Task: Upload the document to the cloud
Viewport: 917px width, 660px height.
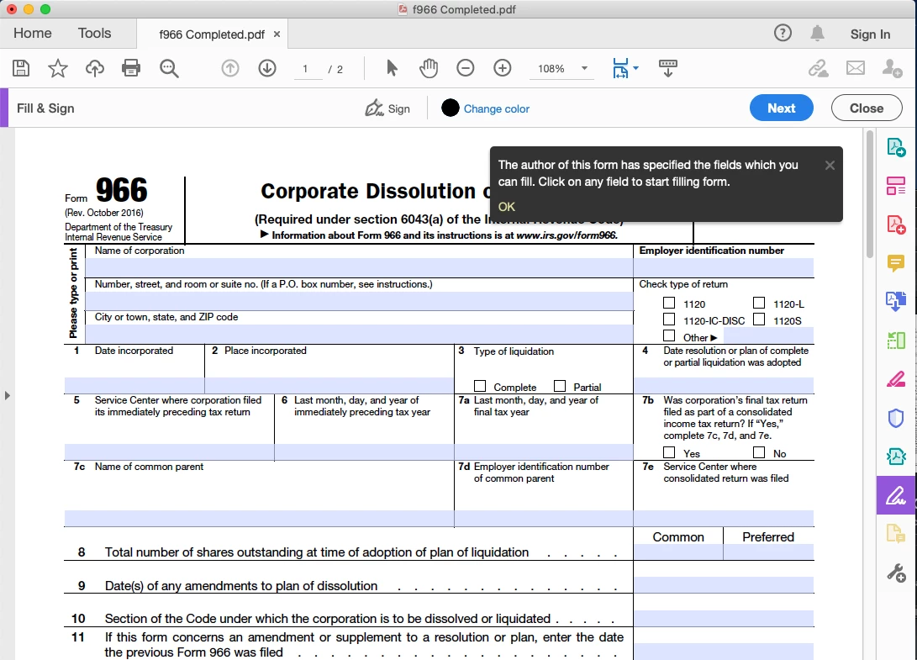Action: tap(94, 68)
